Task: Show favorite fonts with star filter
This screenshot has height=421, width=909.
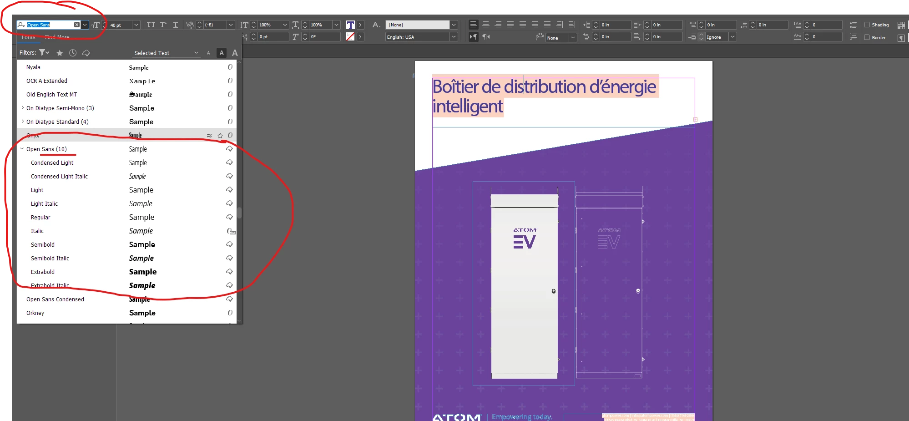Action: pos(60,53)
